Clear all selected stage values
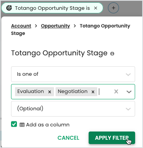Image resolution: width=143 pixels, height=148 pixels. 116,91
